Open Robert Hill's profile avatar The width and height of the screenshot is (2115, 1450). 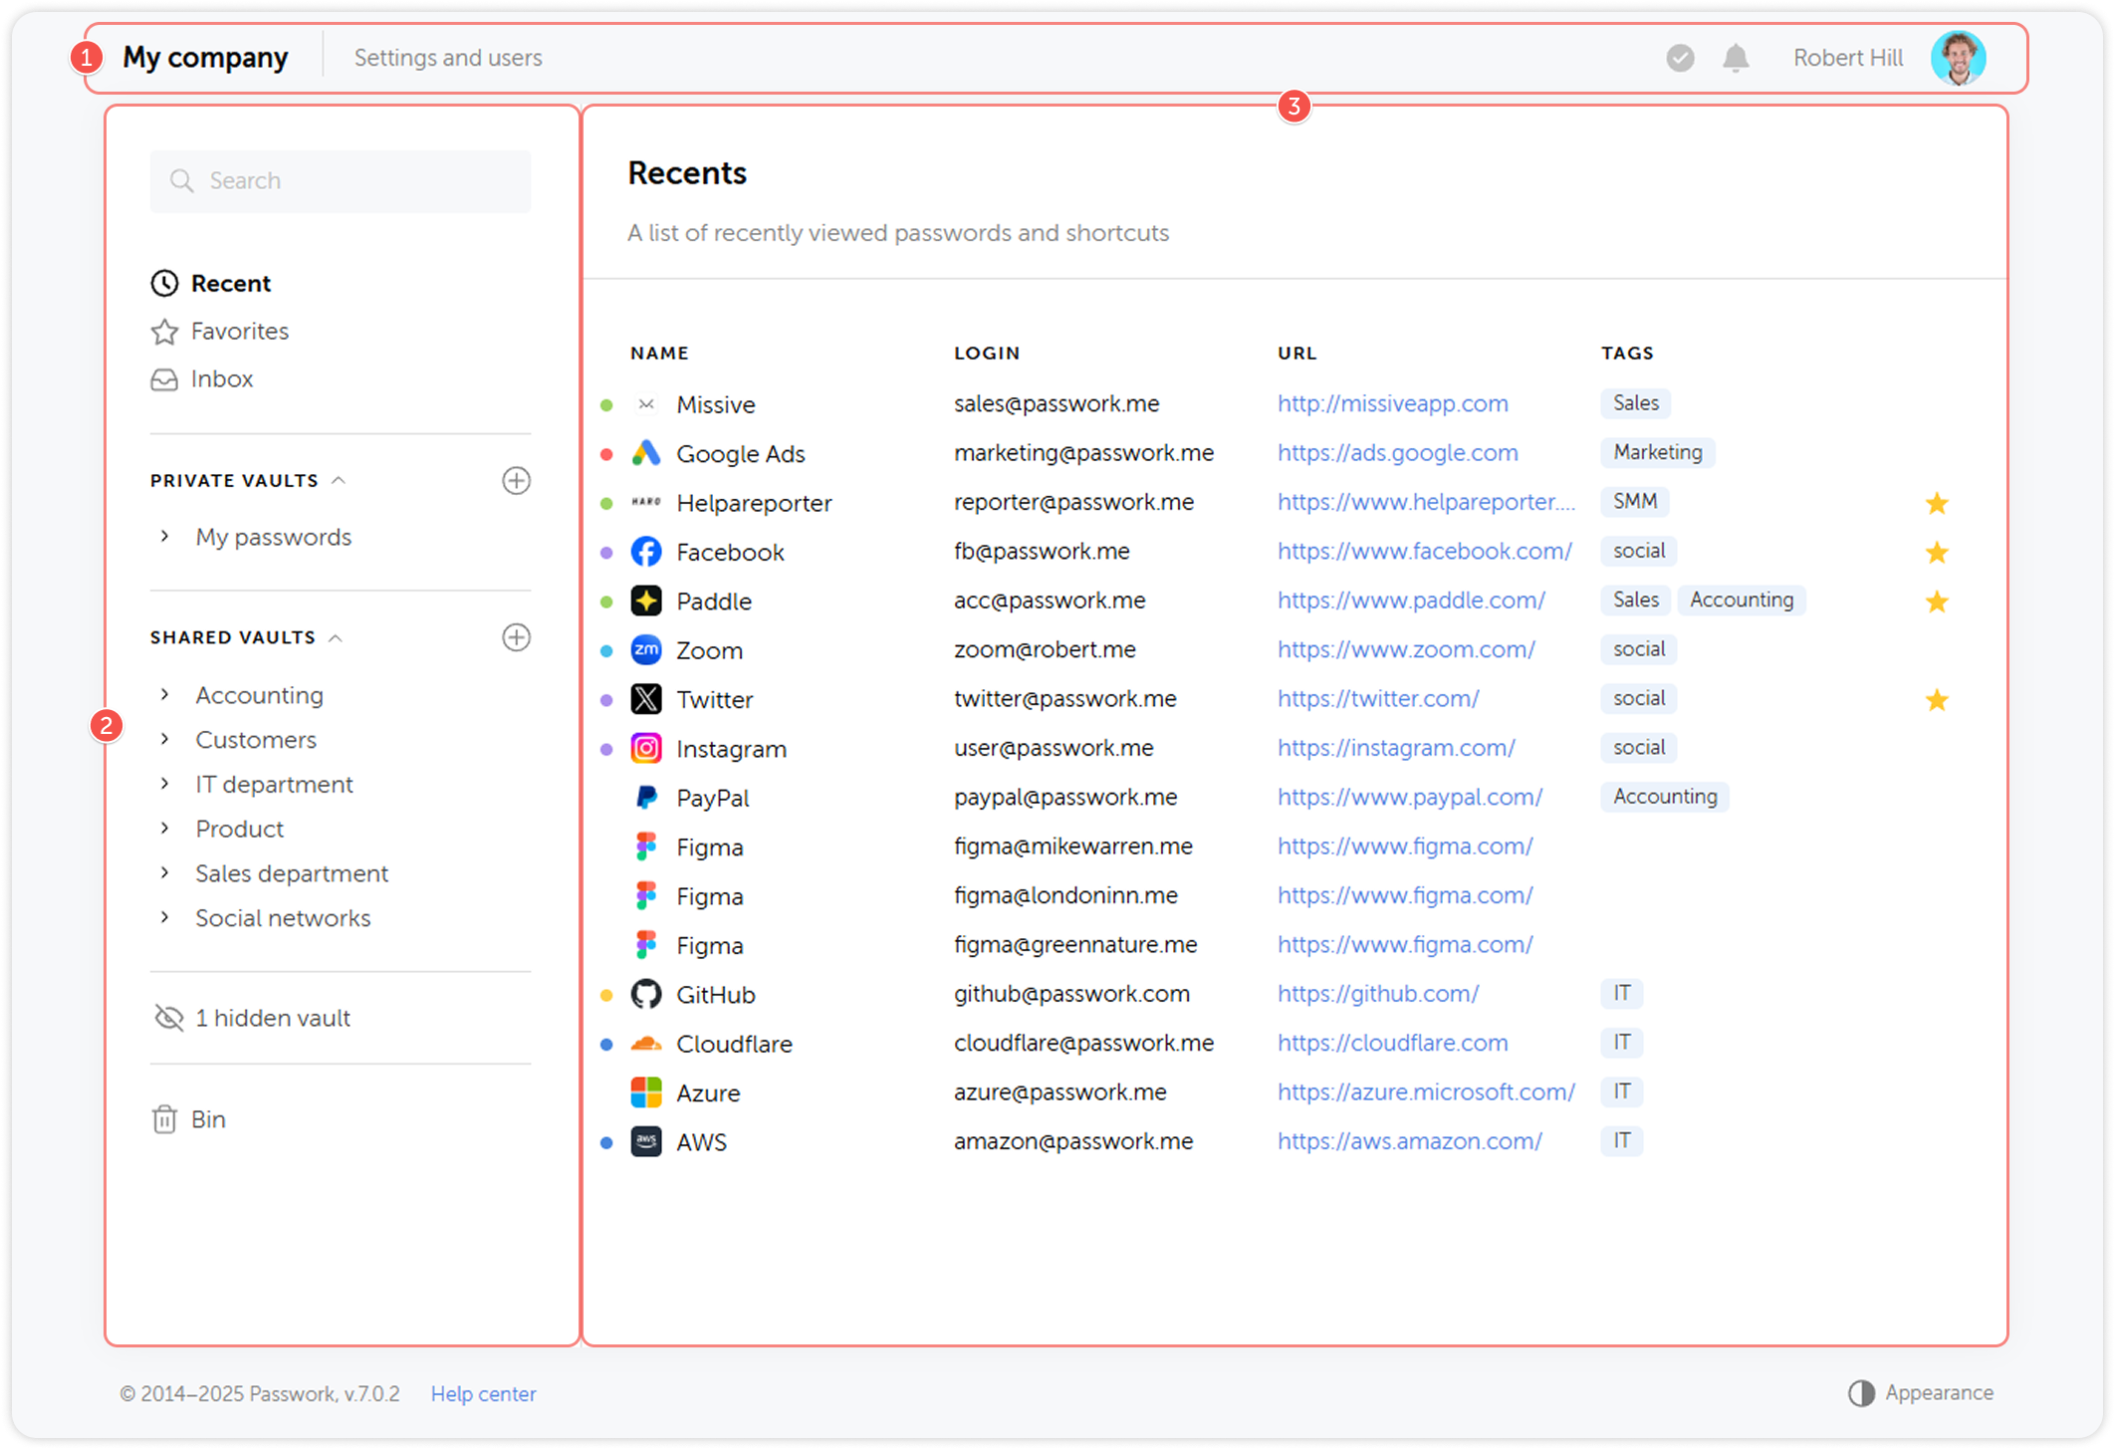point(1958,57)
